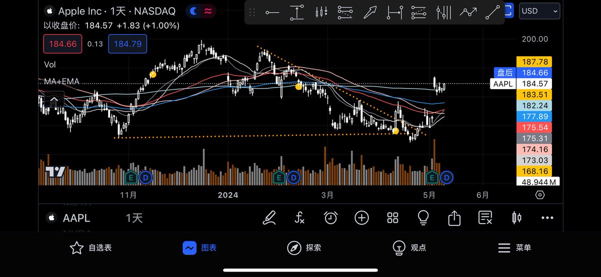This screenshot has height=277, width=601.
Task: Change chart type with the candlestick icon
Action: (516, 217)
